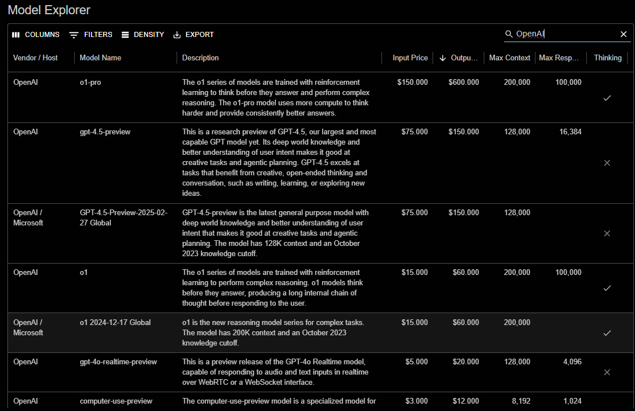Click the $3.000 input price cell
This screenshot has height=411, width=635.
click(417, 401)
